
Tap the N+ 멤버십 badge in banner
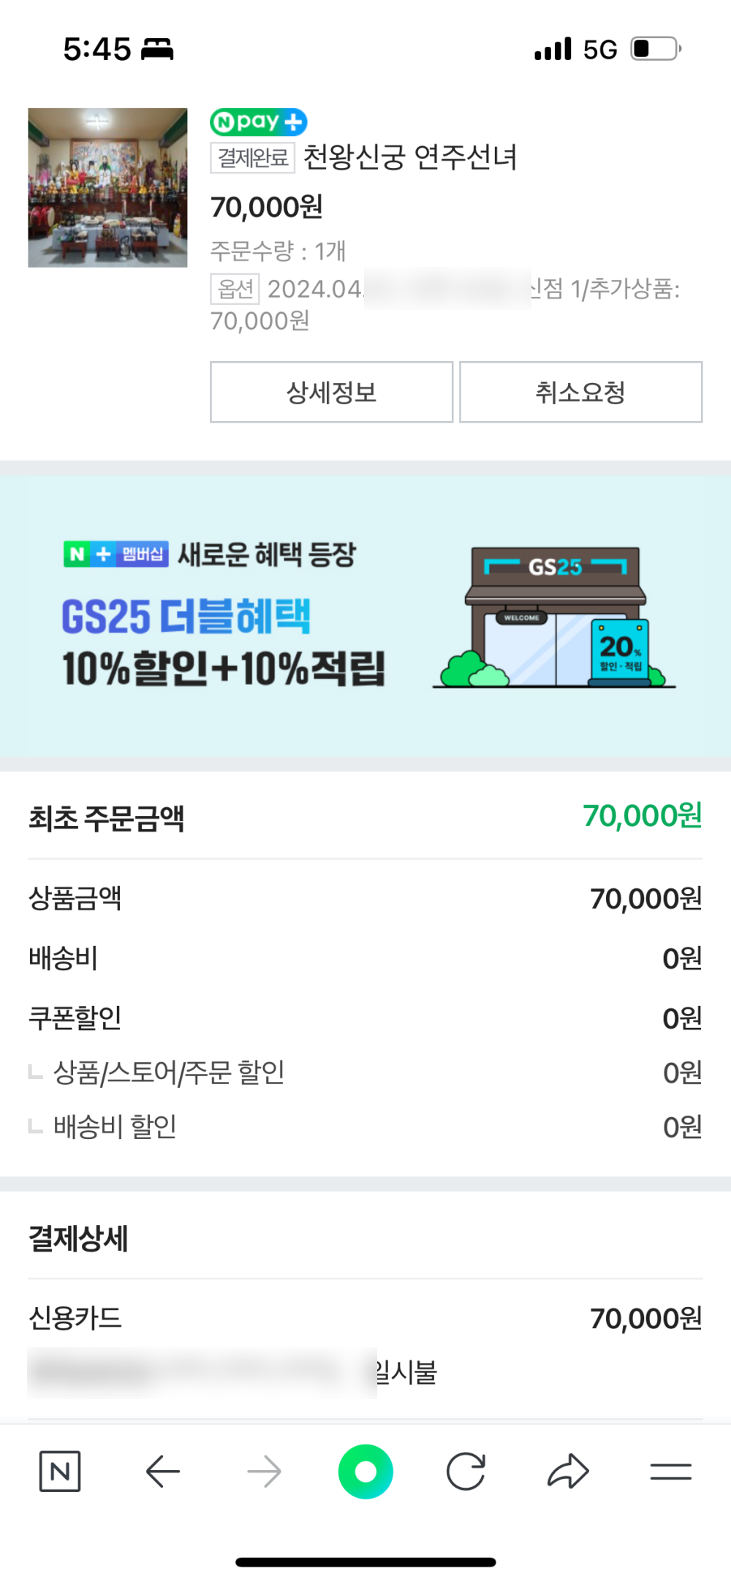point(116,554)
